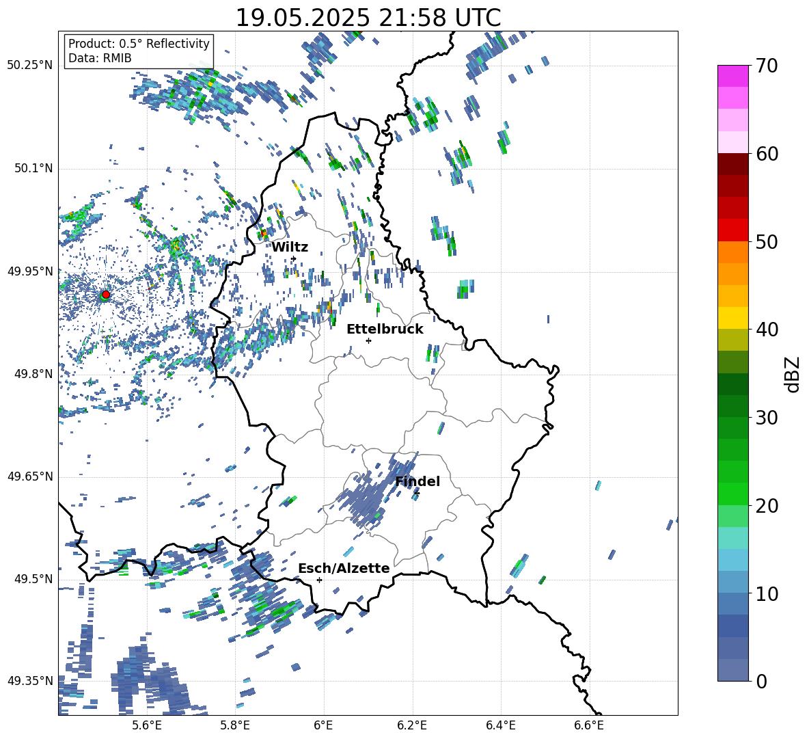
Task: Click the 60 tick label on colorbar
Action: 766,154
